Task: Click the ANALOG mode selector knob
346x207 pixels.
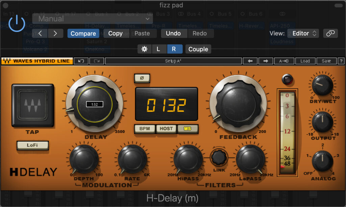Action: (x=322, y=161)
